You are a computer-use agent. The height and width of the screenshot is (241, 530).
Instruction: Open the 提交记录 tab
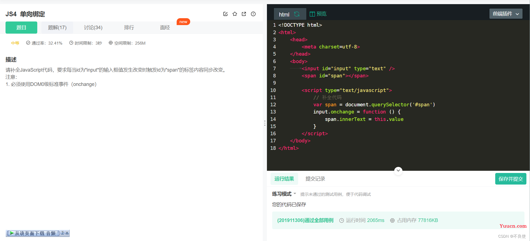pyautogui.click(x=315, y=179)
